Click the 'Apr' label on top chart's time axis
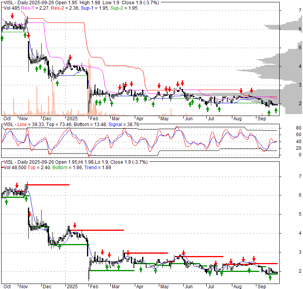Screen dimensions: 303x289 (x=140, y=119)
